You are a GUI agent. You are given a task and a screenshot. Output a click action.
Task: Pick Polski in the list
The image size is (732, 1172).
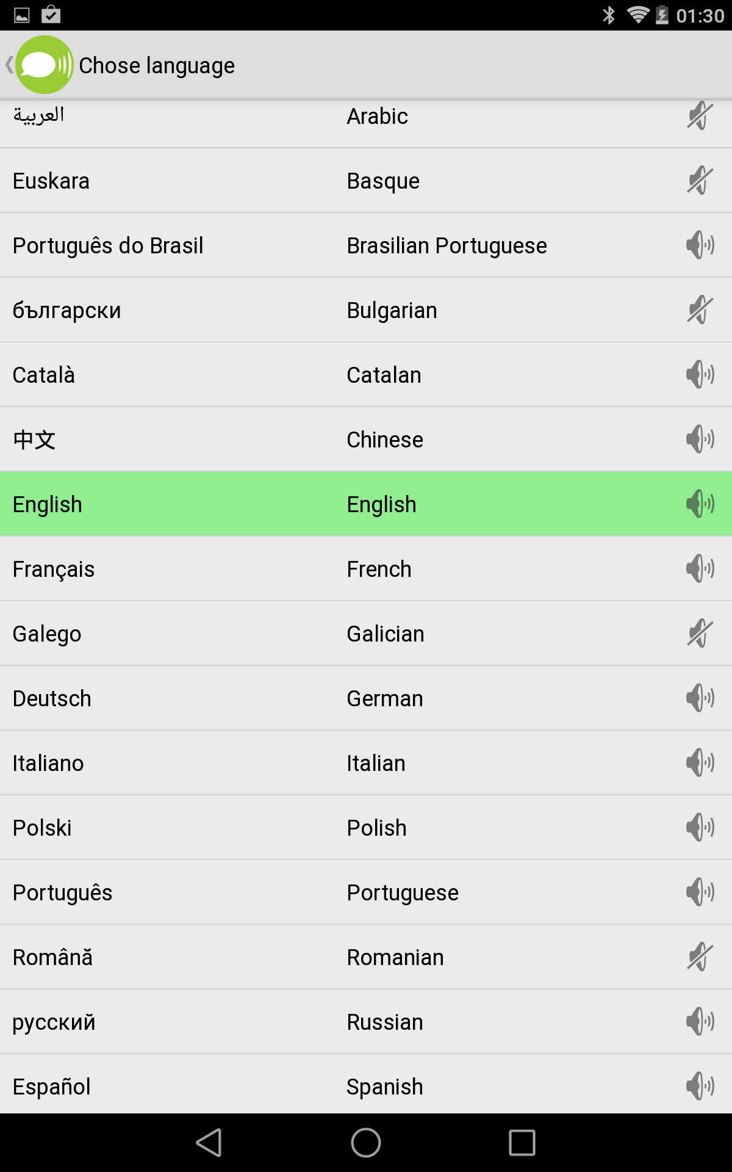pyautogui.click(x=42, y=828)
